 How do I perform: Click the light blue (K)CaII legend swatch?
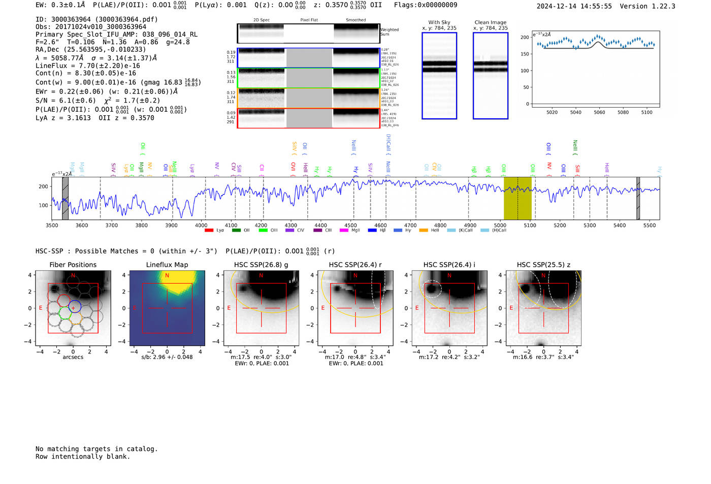click(x=451, y=231)
